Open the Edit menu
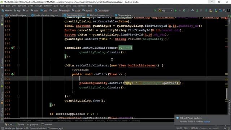 pos(8,6)
